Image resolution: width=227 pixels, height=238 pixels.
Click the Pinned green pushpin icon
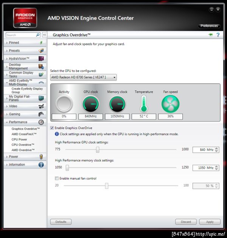[41, 43]
